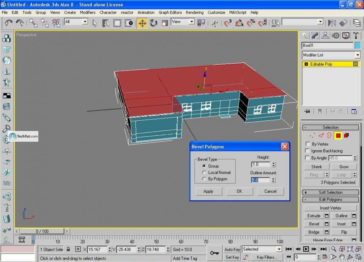
Task: Collapse the Selection rollout
Action: point(331,128)
